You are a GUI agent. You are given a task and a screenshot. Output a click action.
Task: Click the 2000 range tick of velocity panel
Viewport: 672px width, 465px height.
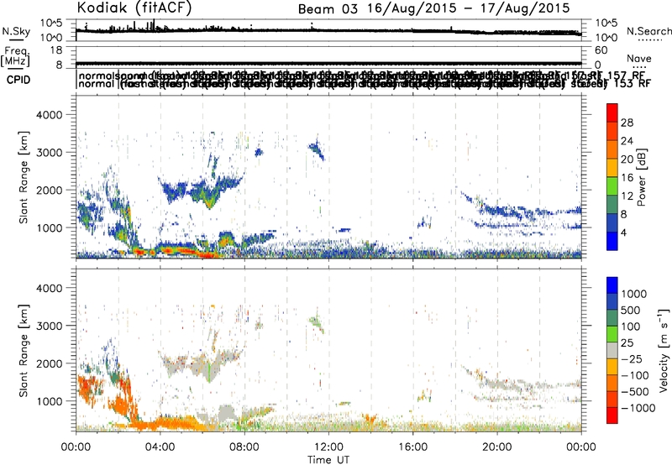(x=48, y=363)
